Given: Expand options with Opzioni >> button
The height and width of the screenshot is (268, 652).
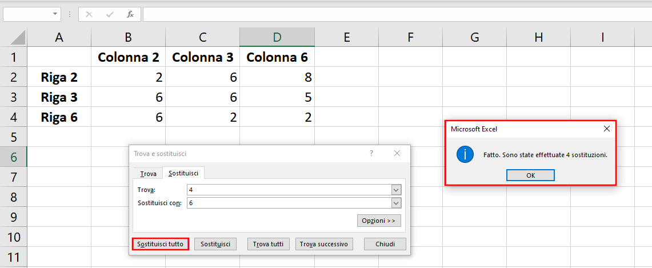Looking at the screenshot, I should (x=379, y=221).
